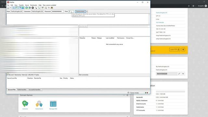208x117 pixels.
Task: Expand the Remote site path dropdown
Action: click(149, 26)
